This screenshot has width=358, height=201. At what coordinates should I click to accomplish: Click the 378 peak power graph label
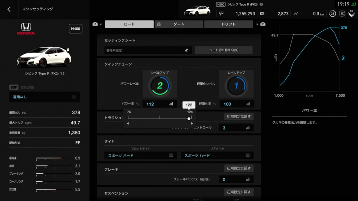point(344,28)
